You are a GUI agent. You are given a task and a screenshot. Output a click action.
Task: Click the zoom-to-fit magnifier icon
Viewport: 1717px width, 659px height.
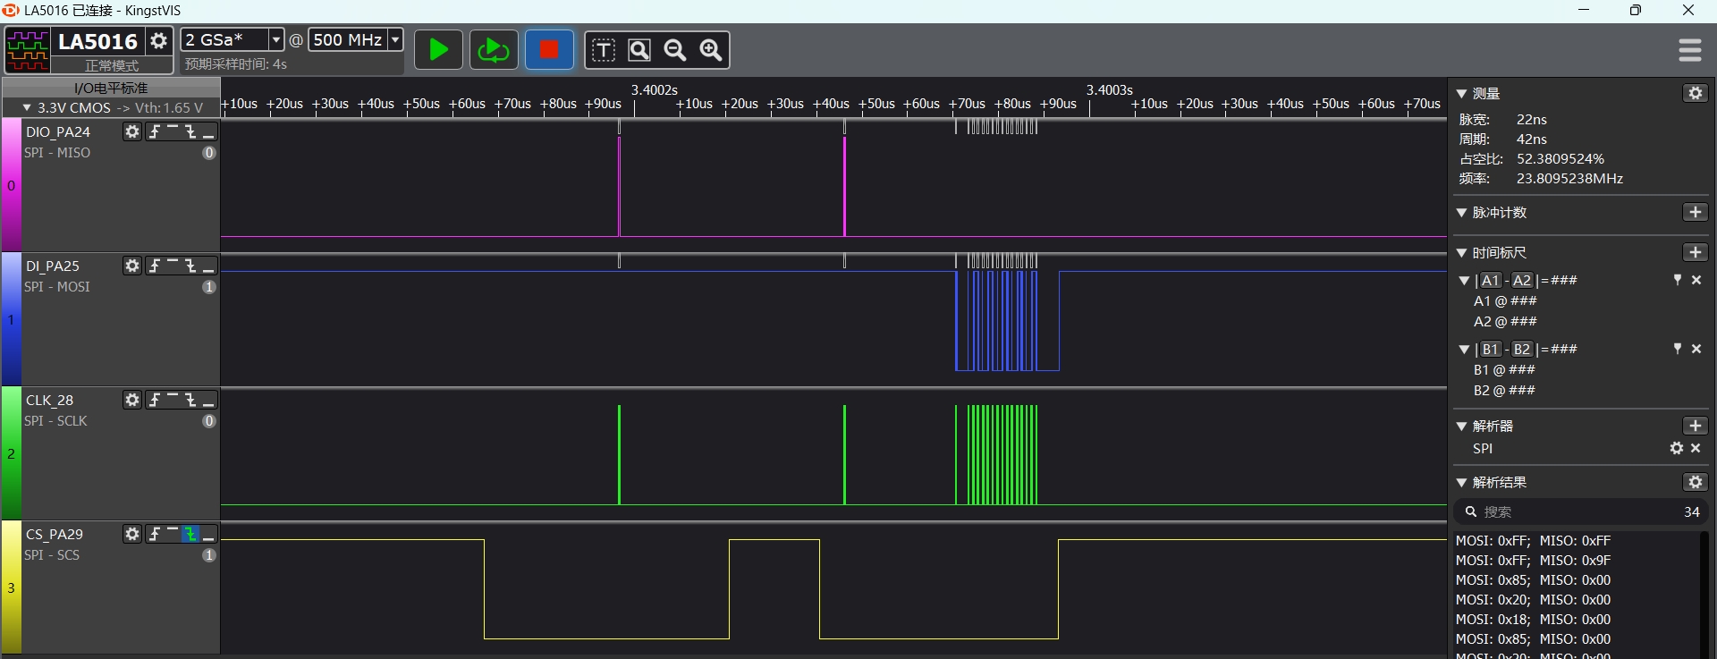[x=639, y=50]
